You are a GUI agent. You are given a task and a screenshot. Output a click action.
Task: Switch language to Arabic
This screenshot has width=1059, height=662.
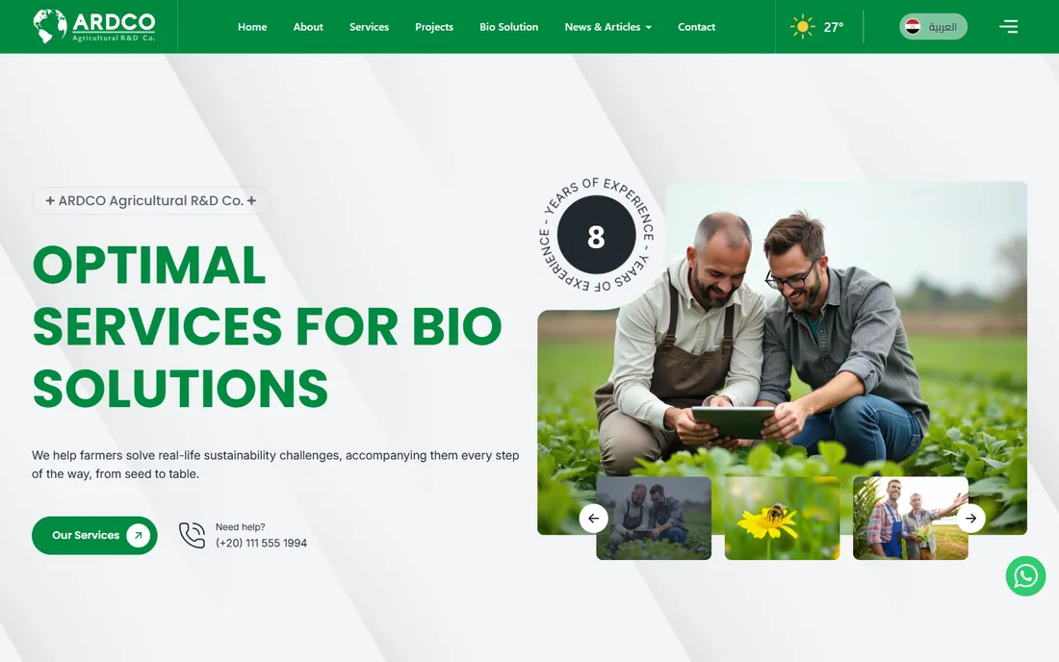pyautogui.click(x=933, y=26)
